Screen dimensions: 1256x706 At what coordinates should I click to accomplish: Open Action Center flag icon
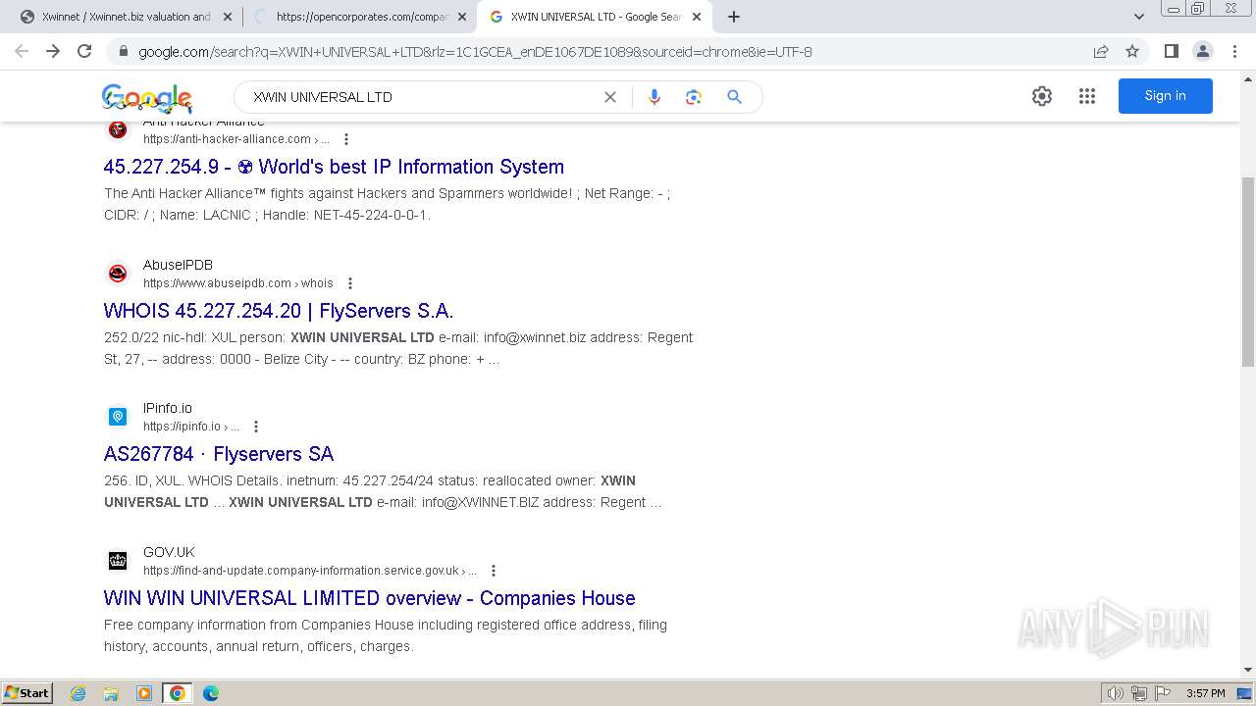click(1161, 693)
